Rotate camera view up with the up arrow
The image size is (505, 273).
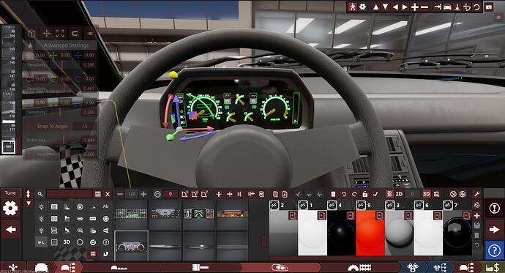375,7
